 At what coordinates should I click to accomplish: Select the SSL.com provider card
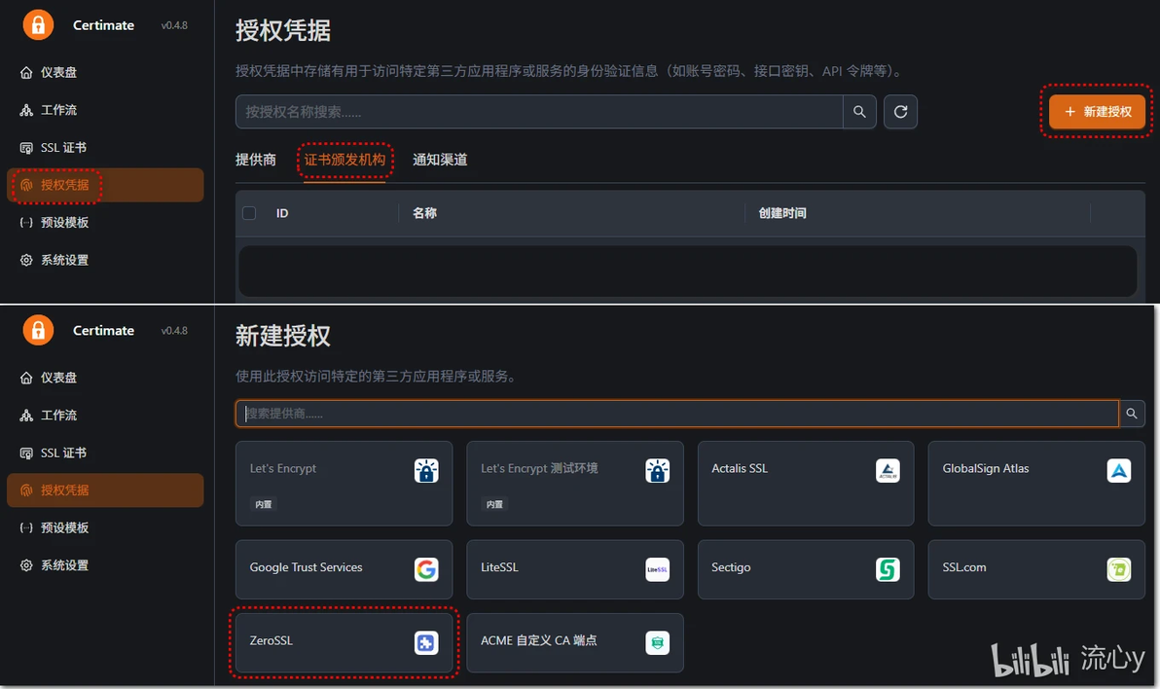coord(1036,569)
